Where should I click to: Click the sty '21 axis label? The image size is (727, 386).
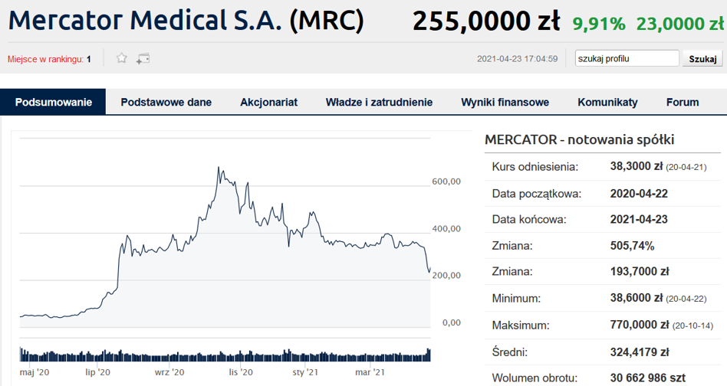pyautogui.click(x=305, y=372)
